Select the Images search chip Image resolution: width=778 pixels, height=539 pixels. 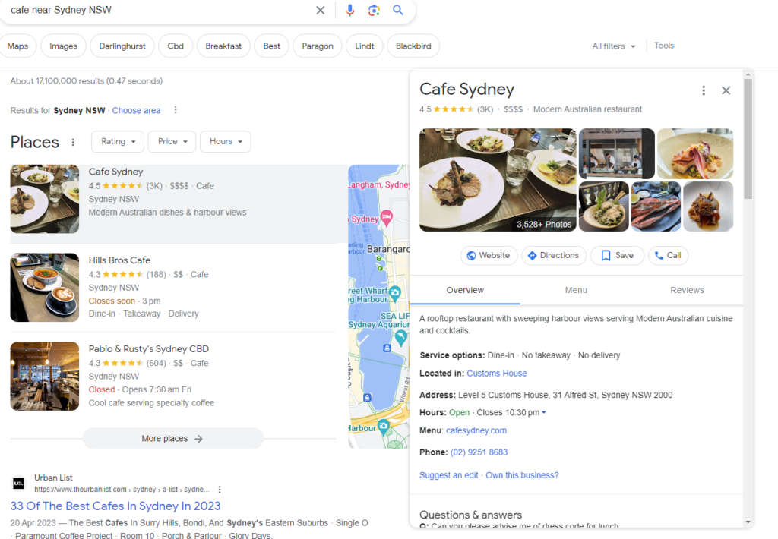[x=64, y=46]
